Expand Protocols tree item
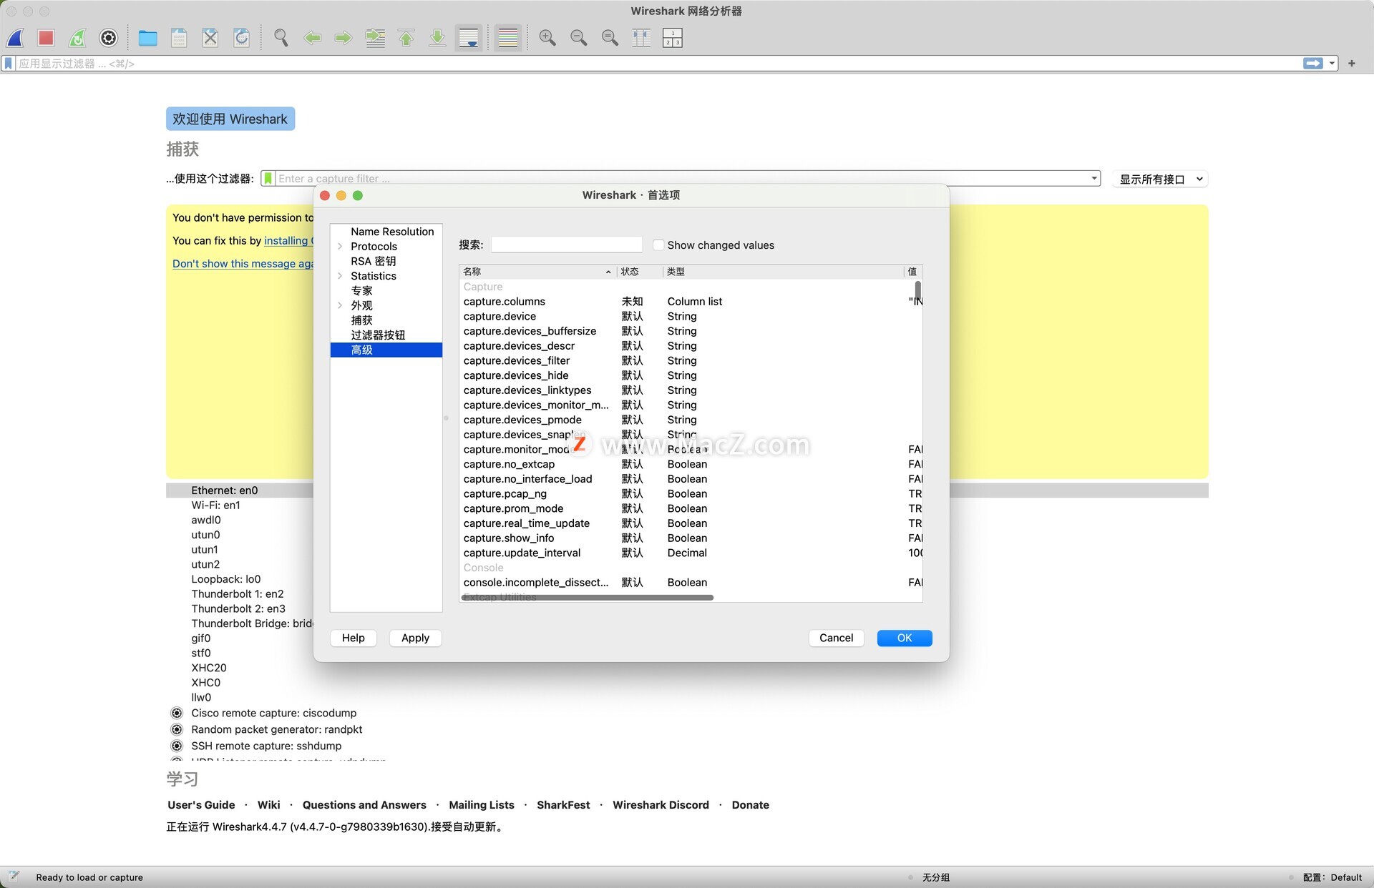This screenshot has width=1374, height=888. pos(340,247)
